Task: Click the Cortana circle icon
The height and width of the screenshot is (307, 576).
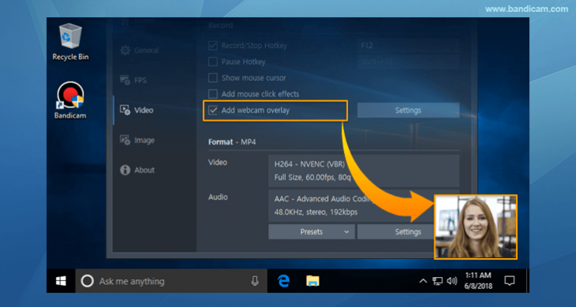Action: [x=87, y=281]
